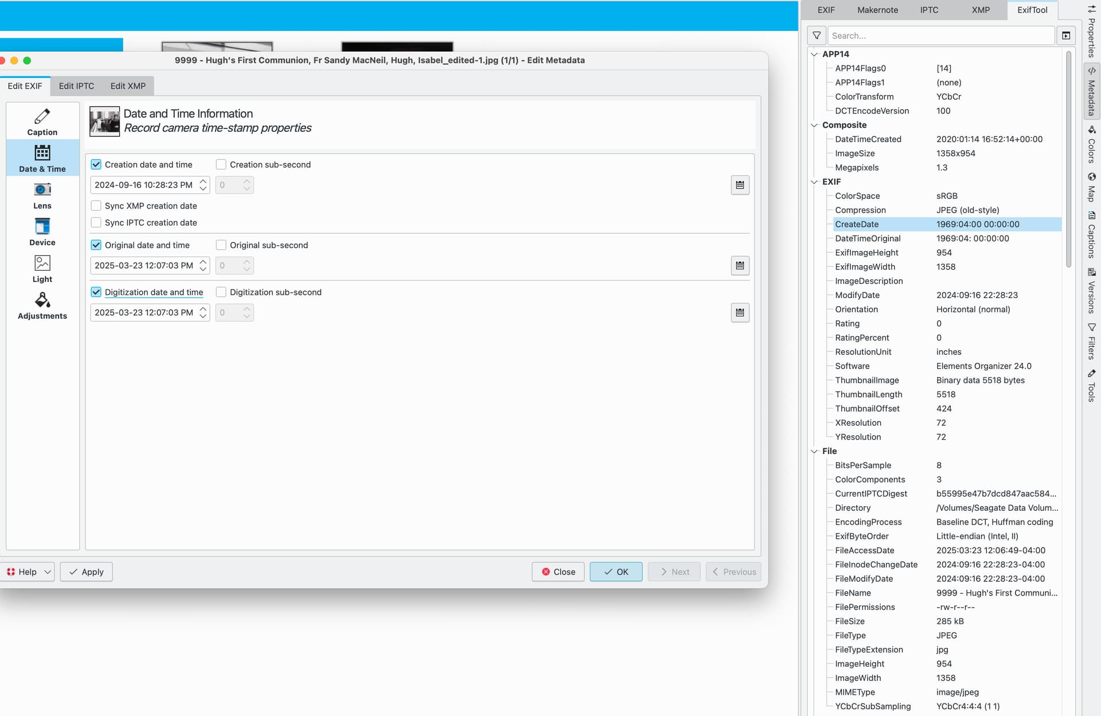Click the Original date stepper arrows
This screenshot has height=716, width=1101.
pyautogui.click(x=203, y=265)
